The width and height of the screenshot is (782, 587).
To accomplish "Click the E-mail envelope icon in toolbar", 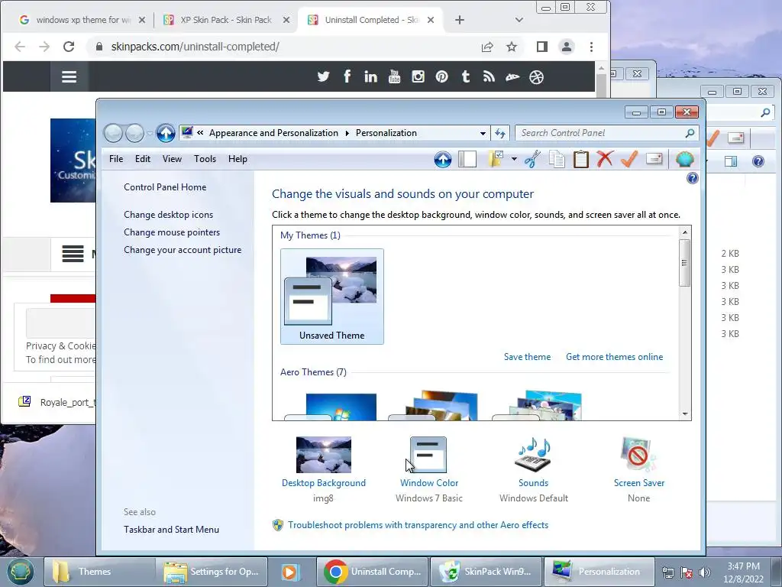I will 654,159.
